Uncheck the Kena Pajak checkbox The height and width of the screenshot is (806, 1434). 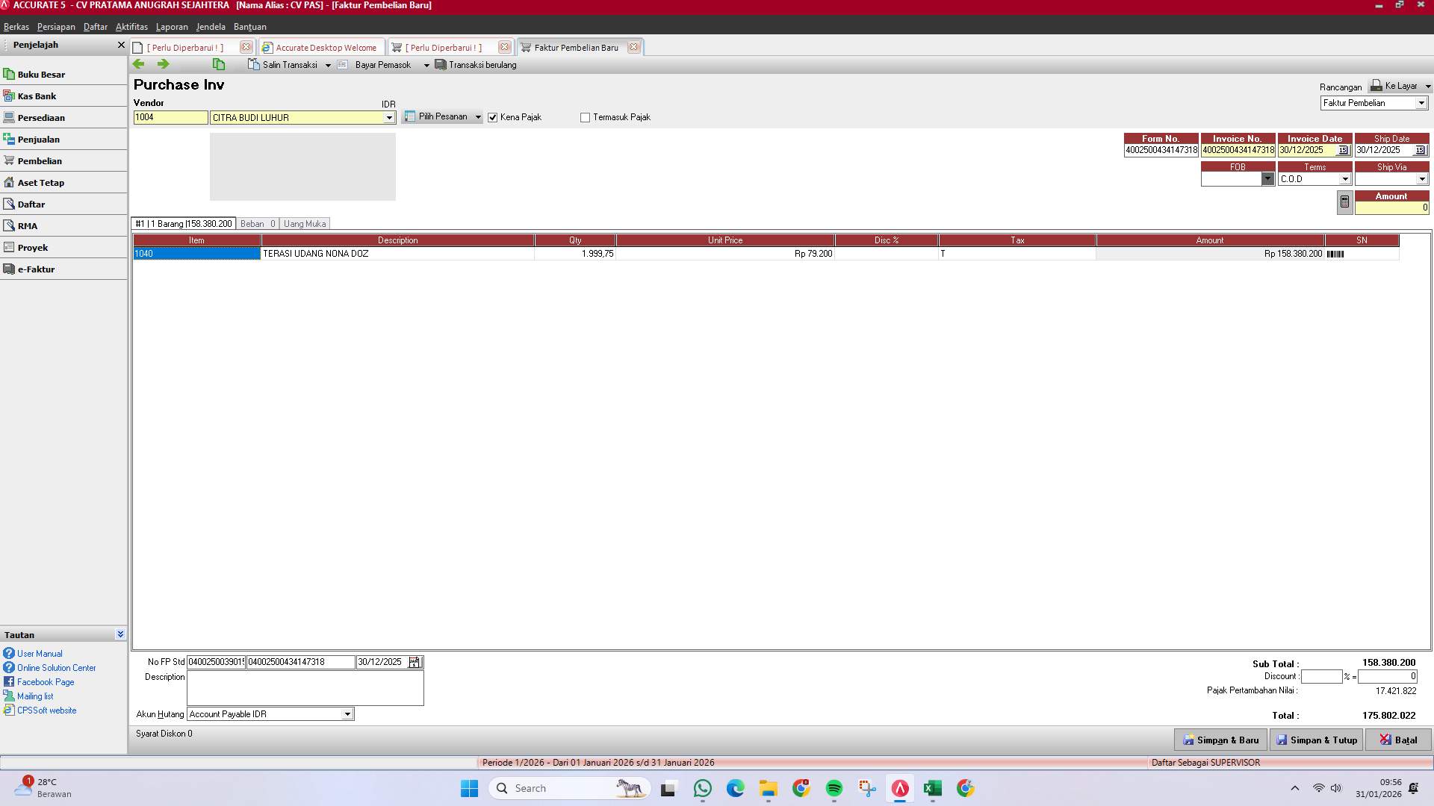[492, 117]
